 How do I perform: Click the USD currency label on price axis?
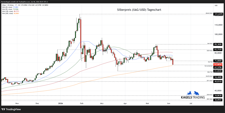[216, 5]
